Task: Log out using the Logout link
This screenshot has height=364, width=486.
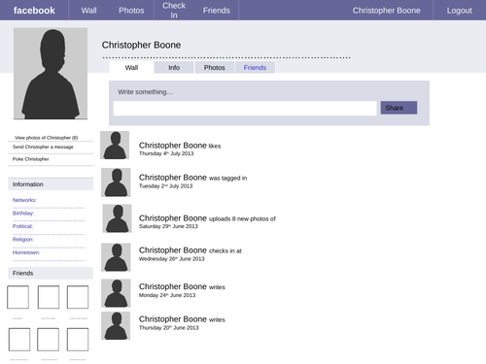Action: [460, 11]
